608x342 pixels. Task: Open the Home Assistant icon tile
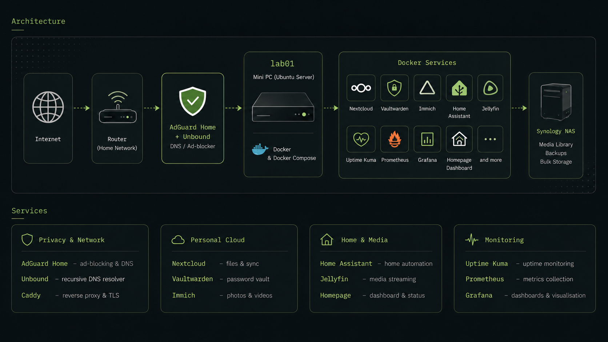[x=459, y=88]
